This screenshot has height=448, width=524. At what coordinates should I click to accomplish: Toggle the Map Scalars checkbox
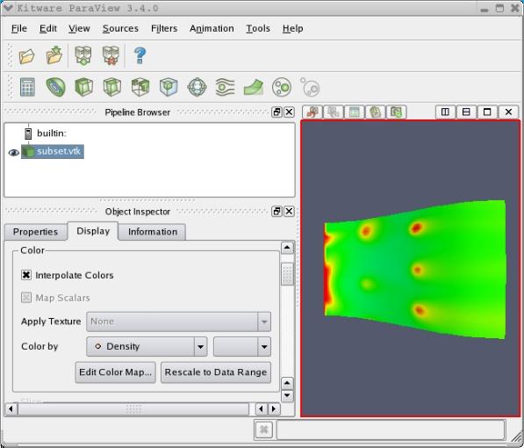tap(26, 298)
